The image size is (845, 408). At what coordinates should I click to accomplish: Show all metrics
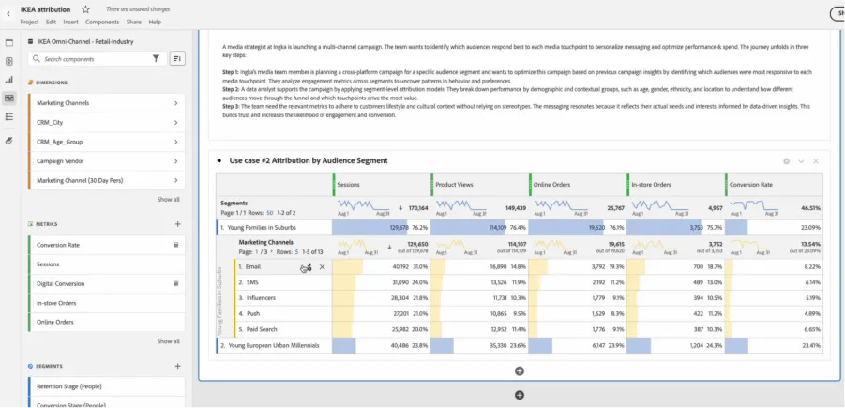(x=168, y=341)
